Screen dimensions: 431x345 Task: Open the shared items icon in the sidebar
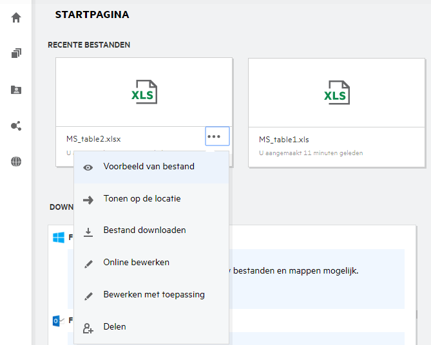click(16, 126)
